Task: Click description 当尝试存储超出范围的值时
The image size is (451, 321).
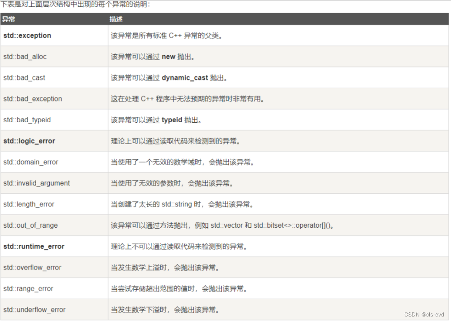Action: coord(179,288)
